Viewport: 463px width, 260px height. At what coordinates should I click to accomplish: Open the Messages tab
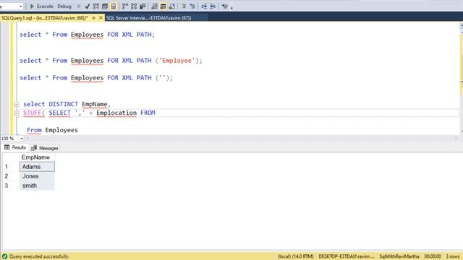pyautogui.click(x=45, y=148)
